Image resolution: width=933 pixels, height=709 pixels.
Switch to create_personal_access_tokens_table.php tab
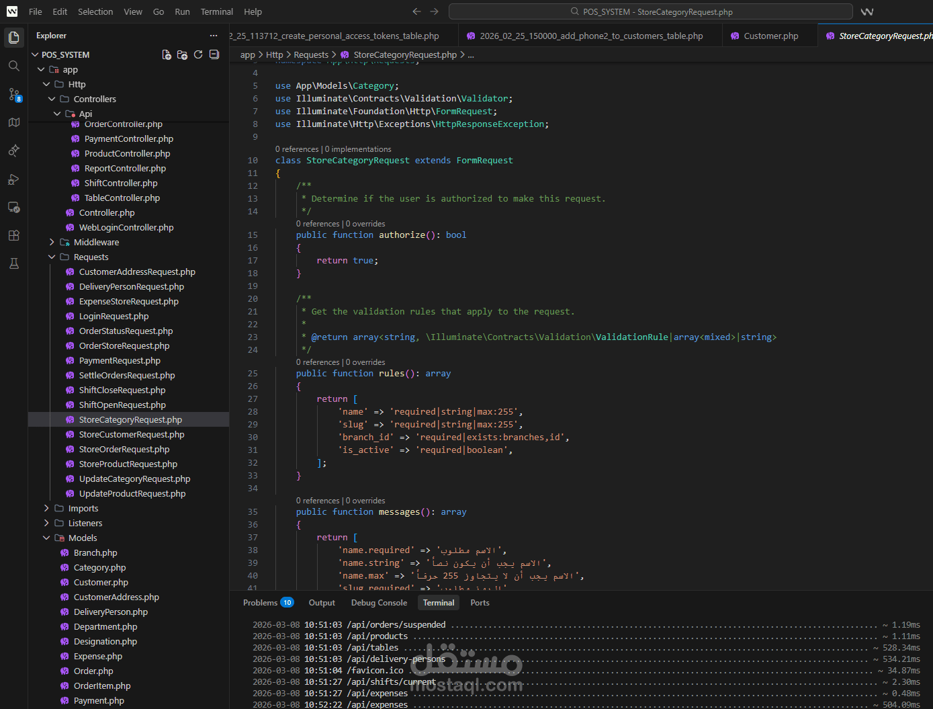point(344,36)
